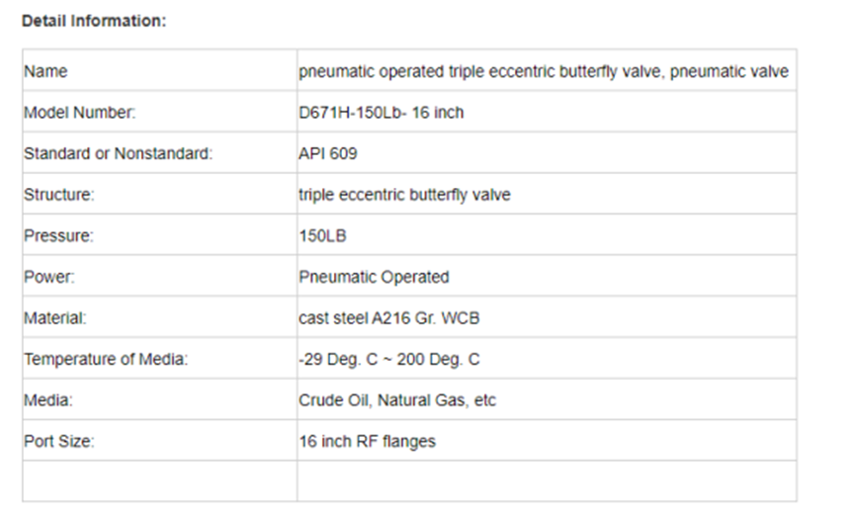Select the 'Port Size:' label cell
The height and width of the screenshot is (521, 854).
(59, 442)
